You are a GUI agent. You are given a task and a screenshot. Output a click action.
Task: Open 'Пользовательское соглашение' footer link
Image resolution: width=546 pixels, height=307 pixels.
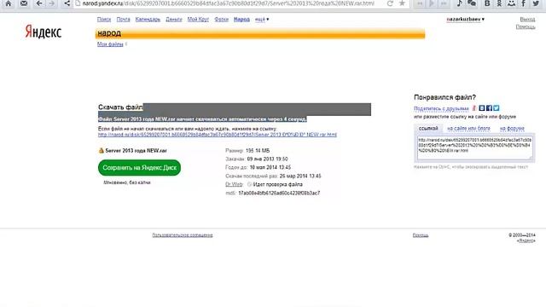pos(183,235)
